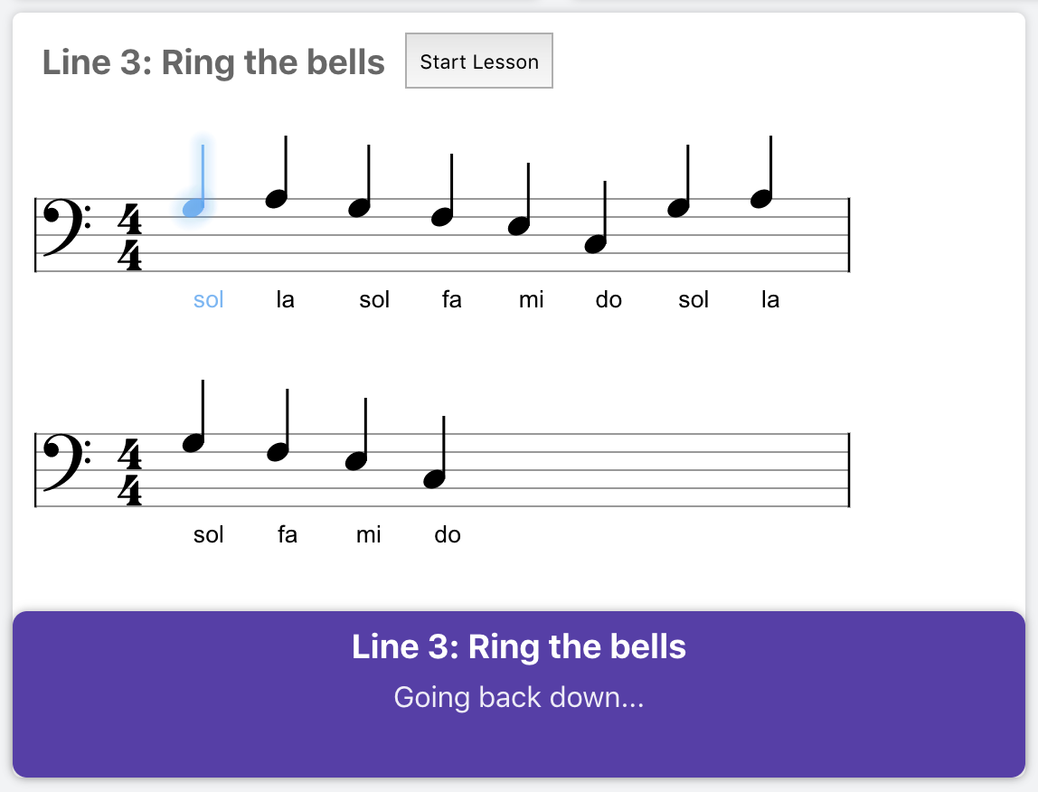Click the bottom staff 4/4 time signature
This screenshot has height=792, width=1038.
coord(130,472)
